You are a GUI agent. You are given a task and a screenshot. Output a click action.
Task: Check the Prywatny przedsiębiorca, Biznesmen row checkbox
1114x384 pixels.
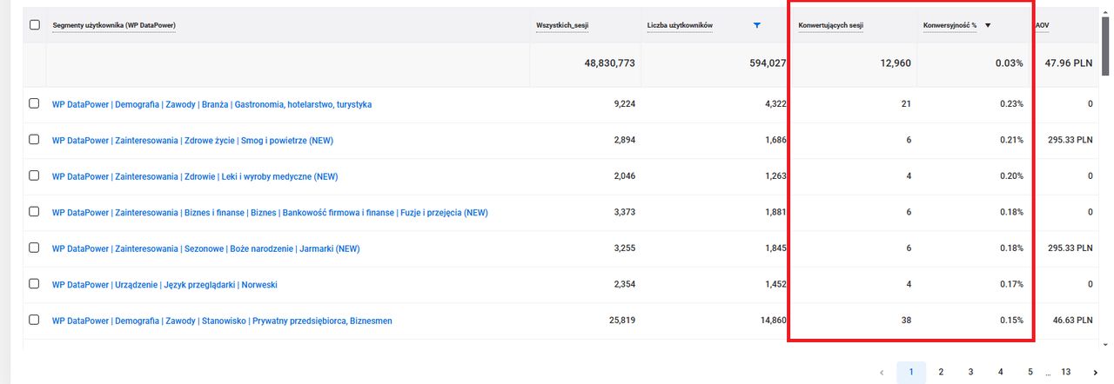[x=35, y=320]
